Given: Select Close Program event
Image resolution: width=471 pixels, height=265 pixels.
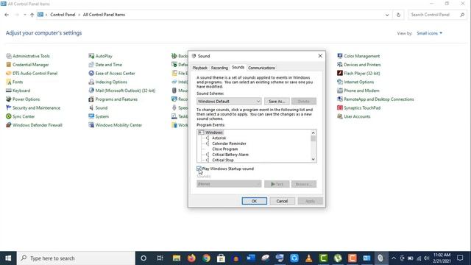Looking at the screenshot, I should click(x=225, y=149).
